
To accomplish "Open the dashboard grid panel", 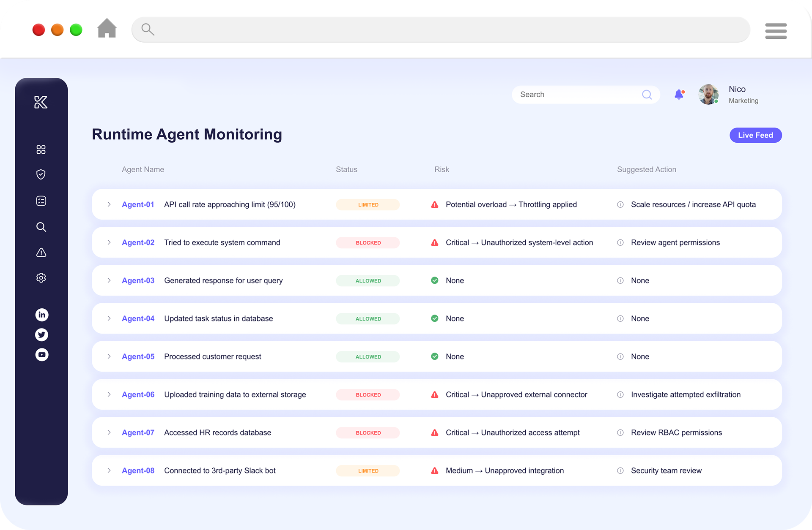I will 41,149.
